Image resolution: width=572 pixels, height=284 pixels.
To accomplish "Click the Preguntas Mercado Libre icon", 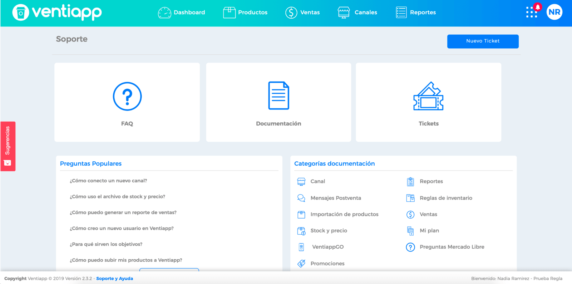I will click(410, 247).
